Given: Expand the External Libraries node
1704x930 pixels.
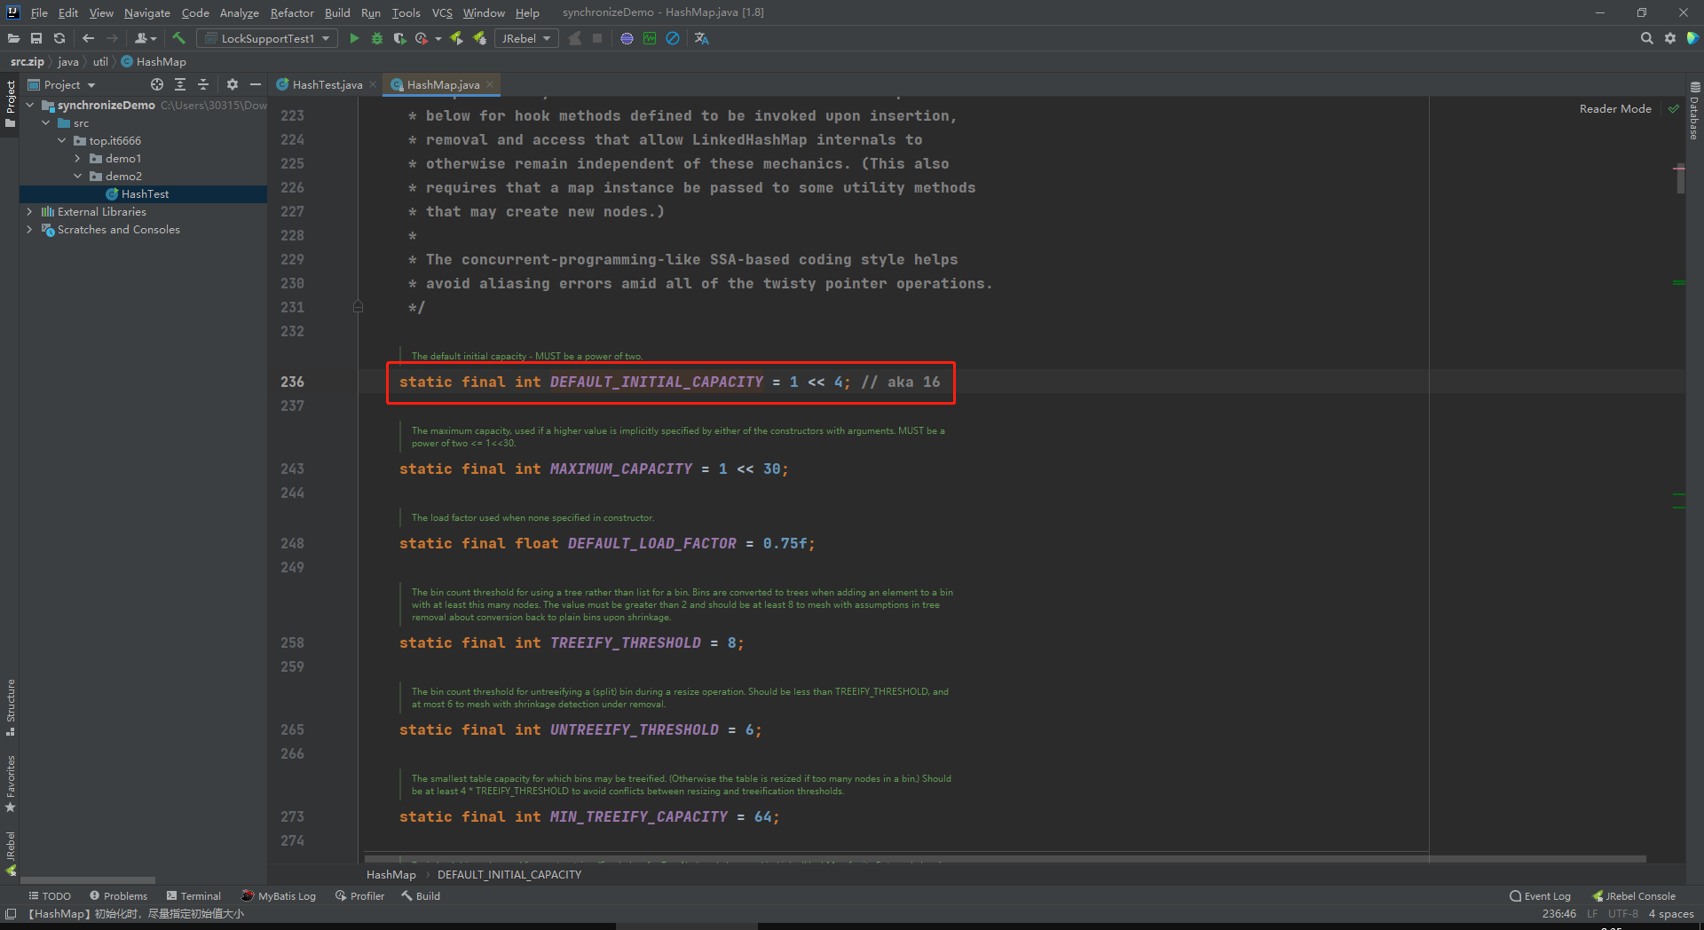Looking at the screenshot, I should 30,212.
